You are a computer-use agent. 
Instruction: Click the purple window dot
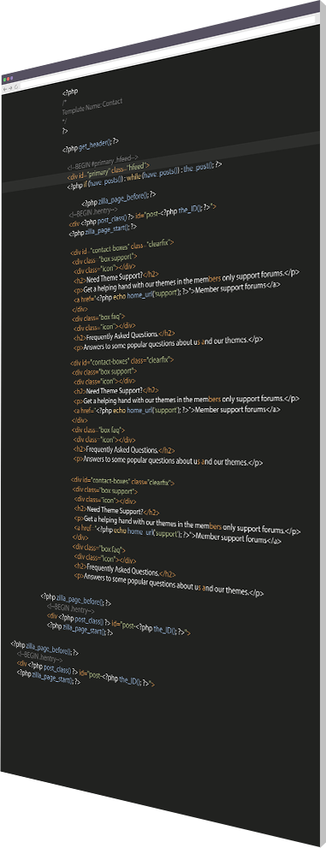coord(11,79)
